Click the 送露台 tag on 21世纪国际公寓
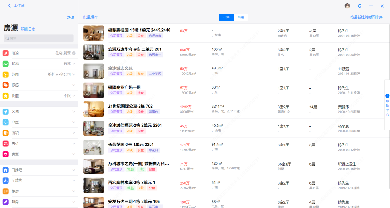The image size is (390, 208). pyautogui.click(x=153, y=112)
